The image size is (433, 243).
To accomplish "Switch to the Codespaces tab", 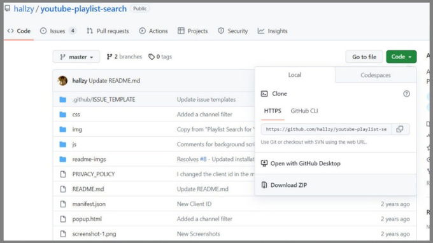I will coord(376,75).
